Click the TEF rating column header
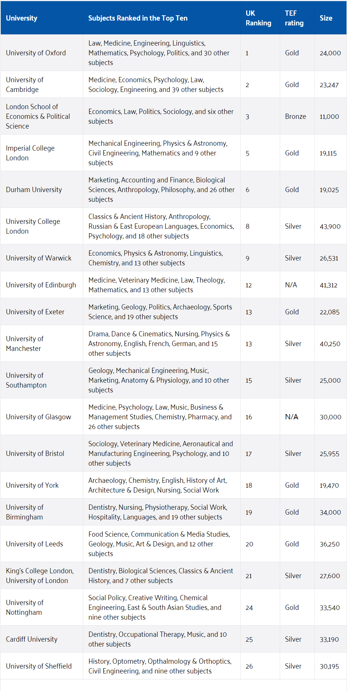 coord(294,18)
